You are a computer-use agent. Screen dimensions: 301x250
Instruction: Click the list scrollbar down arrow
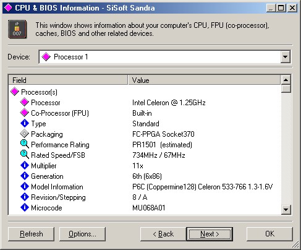tap(286, 210)
